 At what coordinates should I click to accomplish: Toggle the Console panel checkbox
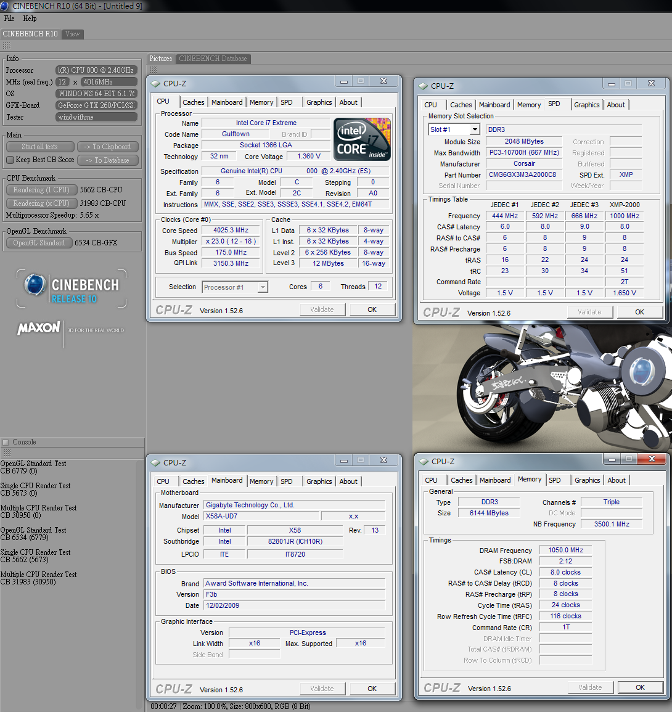6,442
